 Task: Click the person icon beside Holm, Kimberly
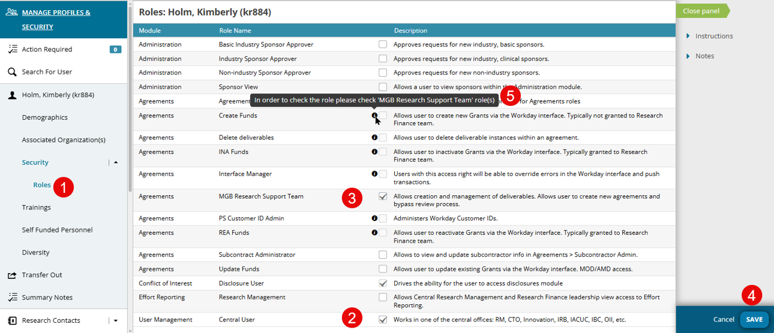12,95
